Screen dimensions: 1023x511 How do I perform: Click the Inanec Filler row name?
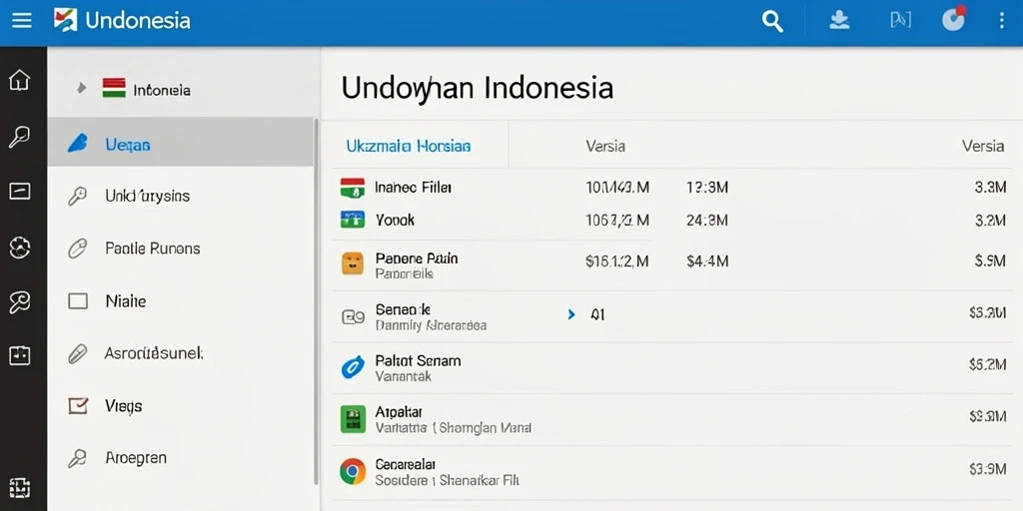[x=413, y=188]
